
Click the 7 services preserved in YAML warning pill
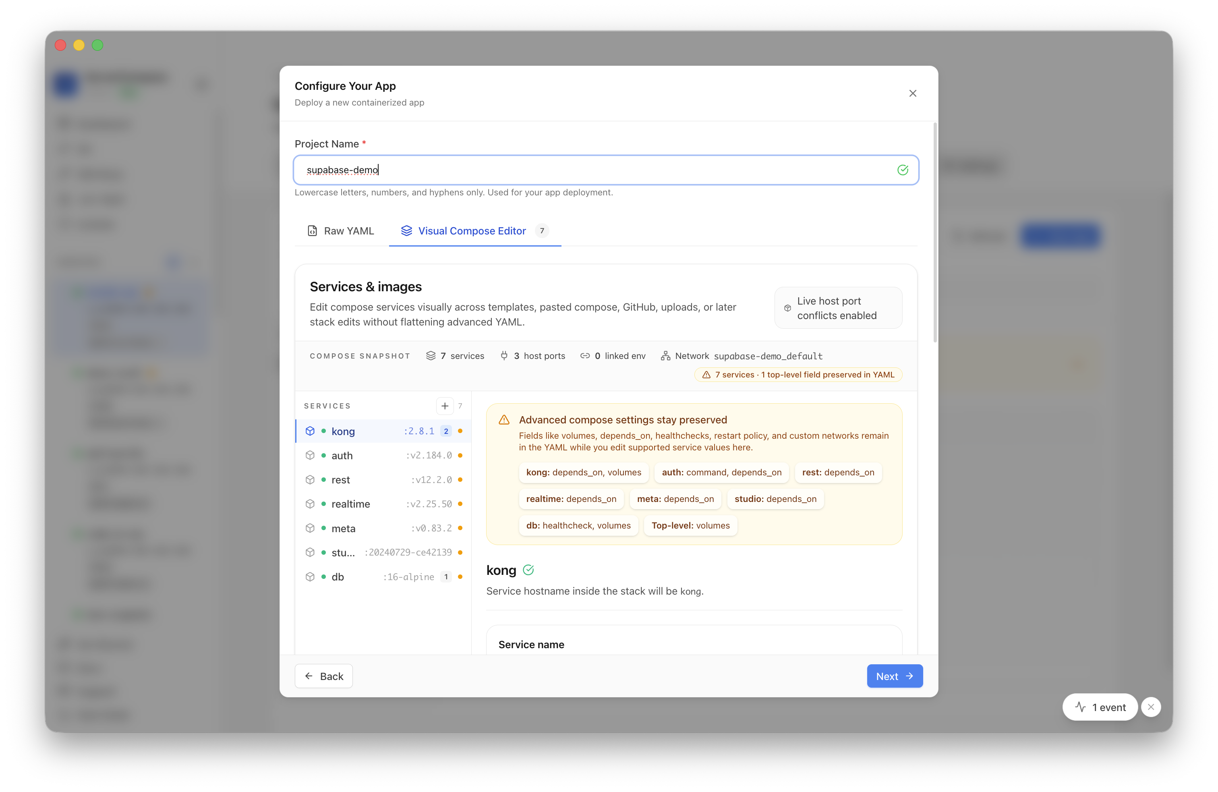coord(798,375)
